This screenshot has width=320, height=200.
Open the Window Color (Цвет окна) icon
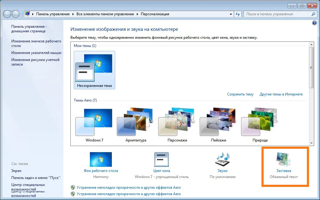[x=162, y=159]
